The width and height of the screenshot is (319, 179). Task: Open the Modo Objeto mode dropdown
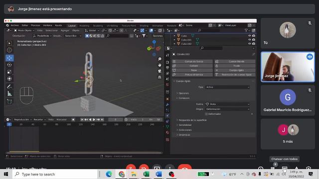(24, 30)
